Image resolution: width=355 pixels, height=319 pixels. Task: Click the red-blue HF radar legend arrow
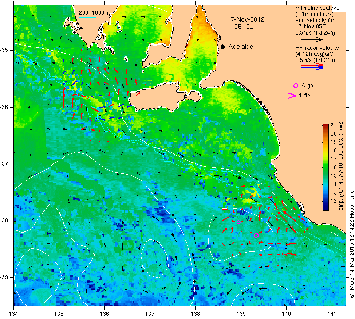tap(312, 66)
